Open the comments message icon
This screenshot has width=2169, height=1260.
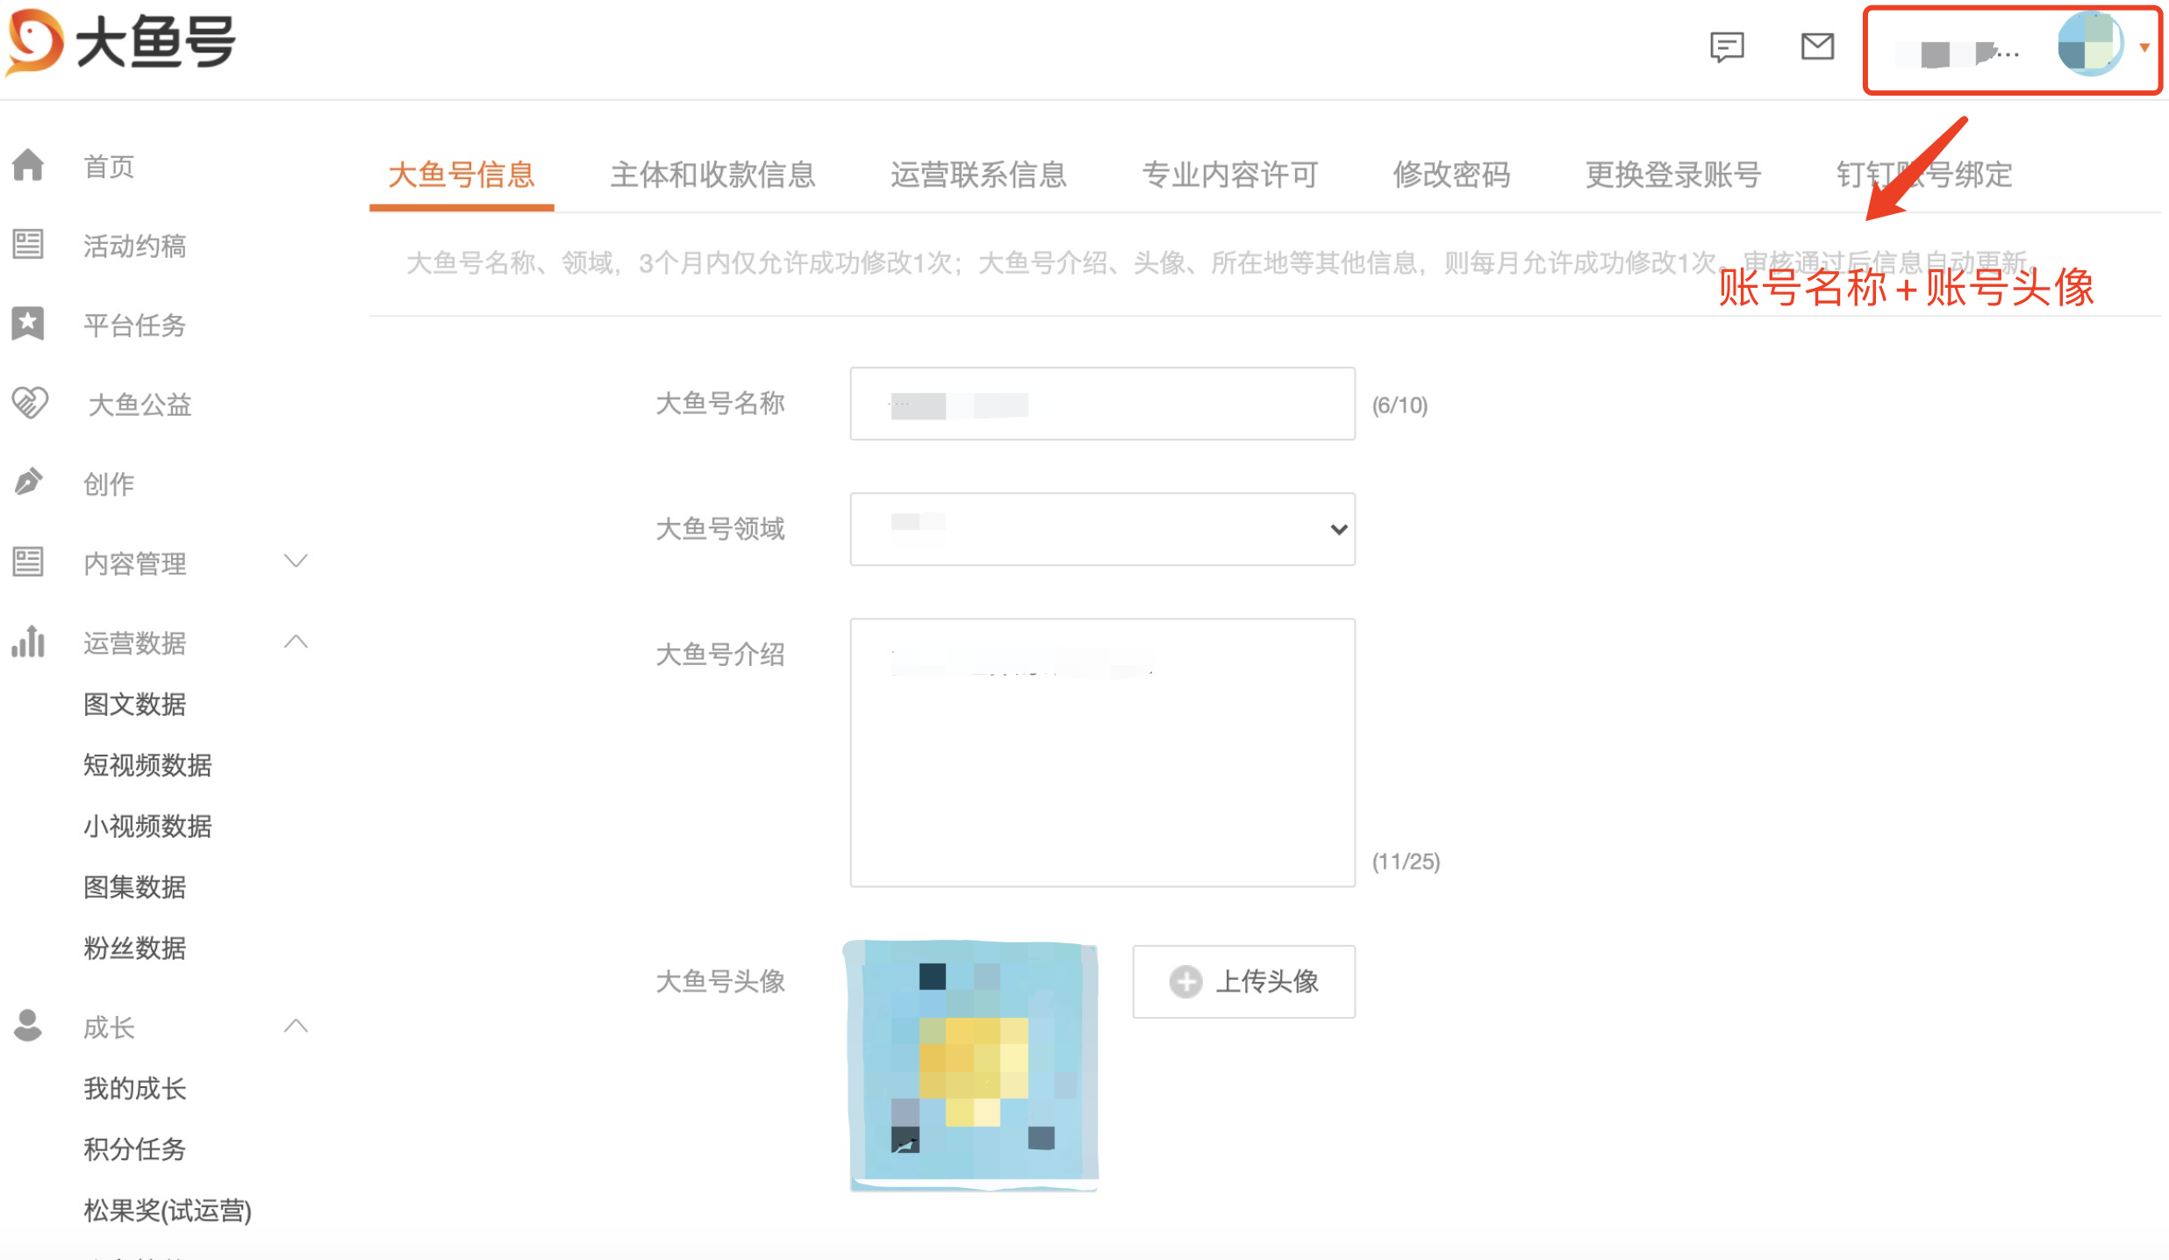(1727, 47)
